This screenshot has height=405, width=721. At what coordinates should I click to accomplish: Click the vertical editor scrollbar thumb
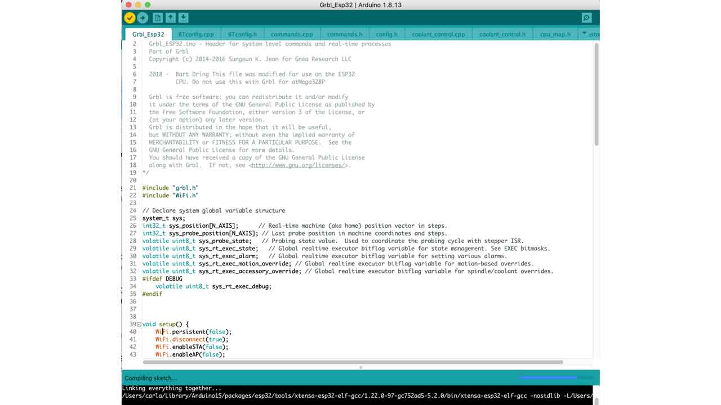[596, 94]
